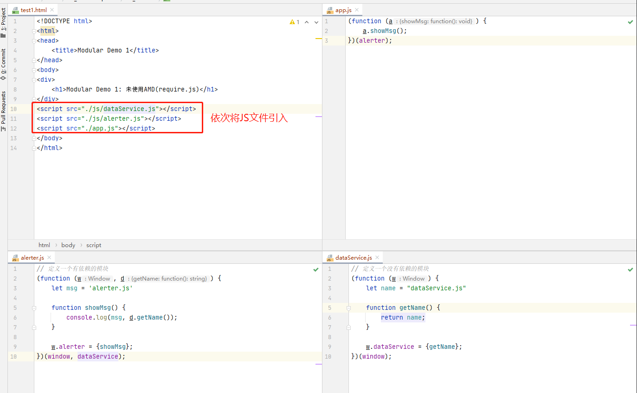Collapse the closing div fold on line 9
637x393 pixels.
point(34,99)
